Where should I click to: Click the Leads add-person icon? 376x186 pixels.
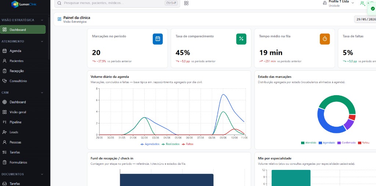click(4, 132)
